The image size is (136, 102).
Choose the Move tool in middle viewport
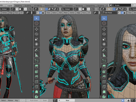[37, 29]
